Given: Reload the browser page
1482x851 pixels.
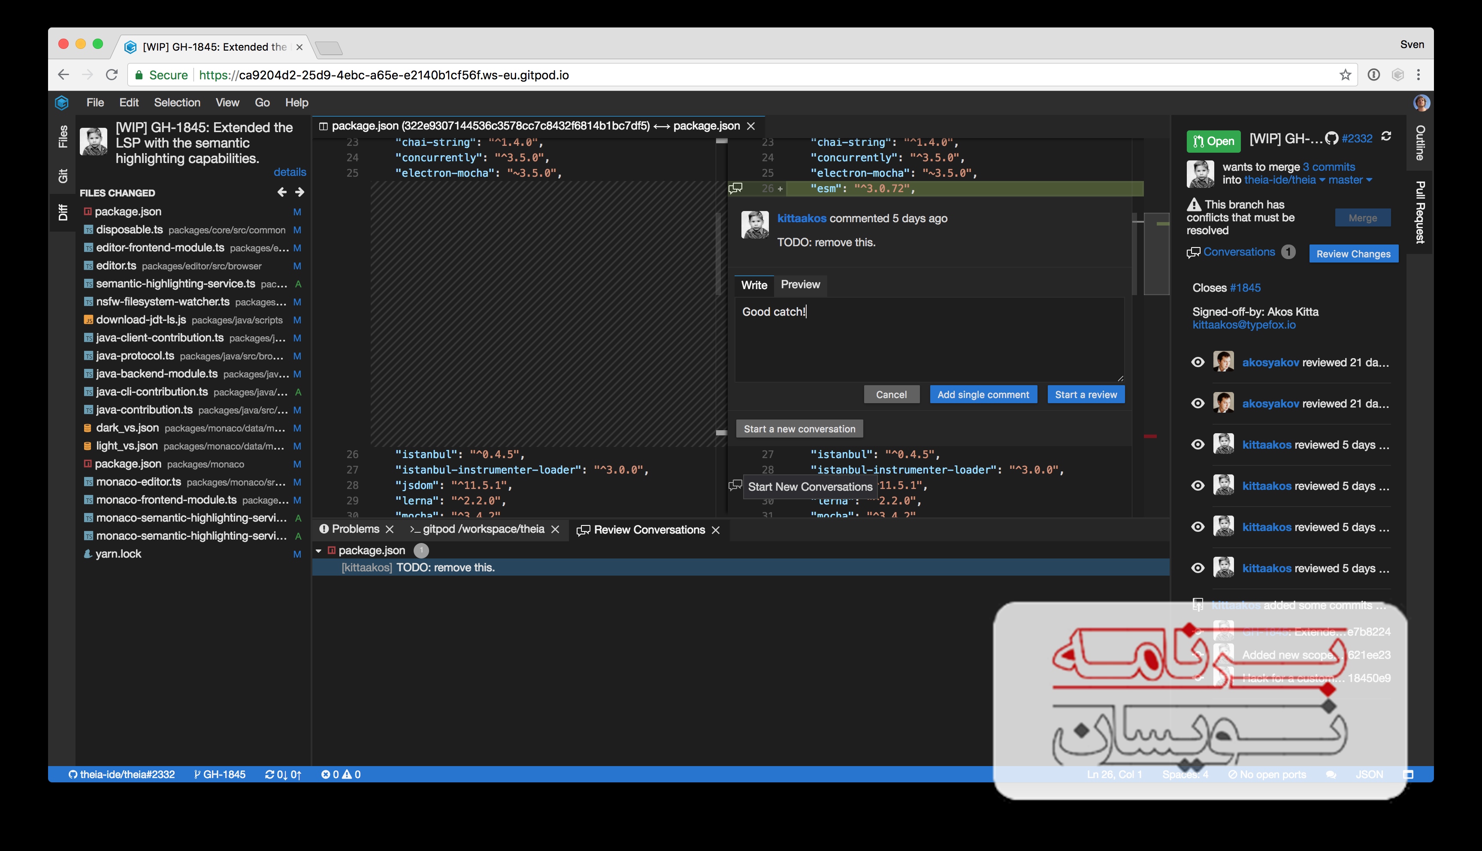Looking at the screenshot, I should (x=112, y=75).
